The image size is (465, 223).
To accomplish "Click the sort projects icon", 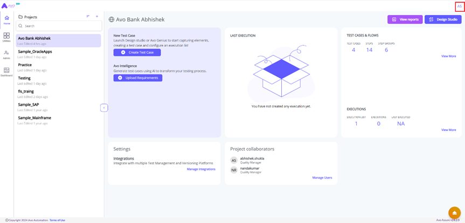I will coord(88,17).
